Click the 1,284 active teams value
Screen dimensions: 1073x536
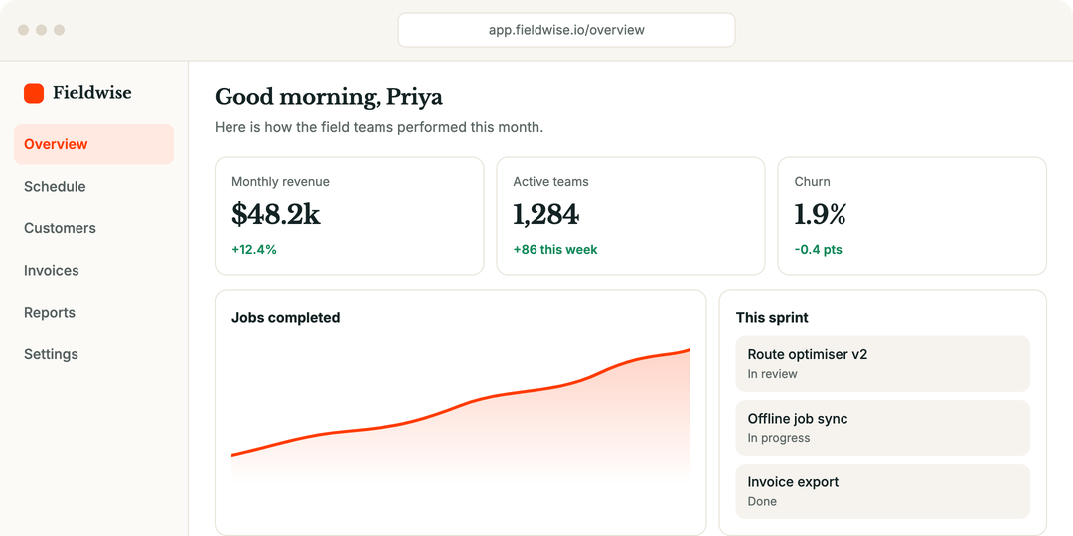click(x=546, y=214)
